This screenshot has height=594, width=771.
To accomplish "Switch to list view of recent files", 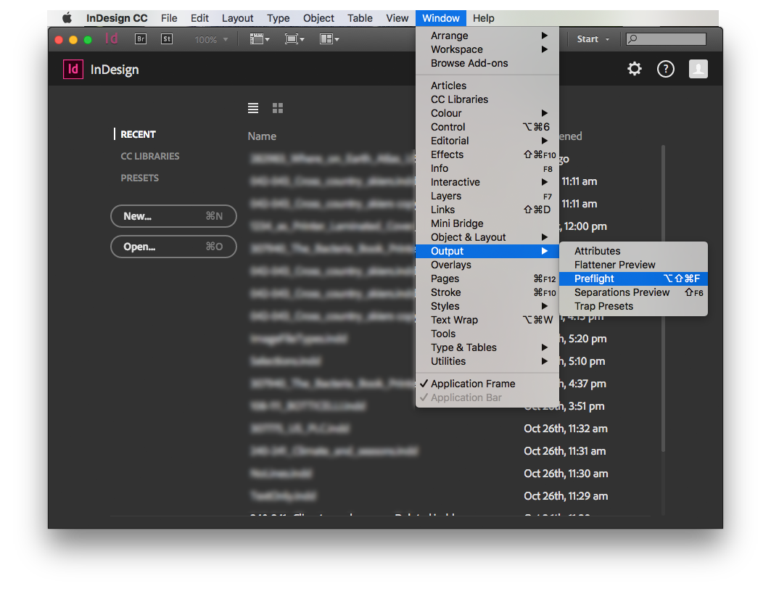I will click(x=252, y=108).
